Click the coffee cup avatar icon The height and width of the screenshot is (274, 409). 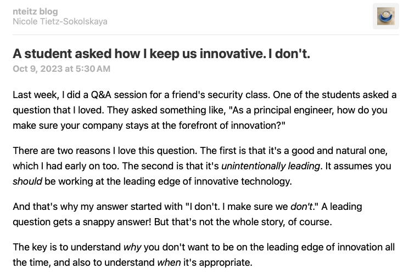[386, 16]
